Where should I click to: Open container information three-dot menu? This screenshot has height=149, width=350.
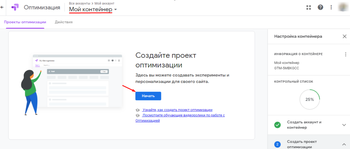point(346,54)
